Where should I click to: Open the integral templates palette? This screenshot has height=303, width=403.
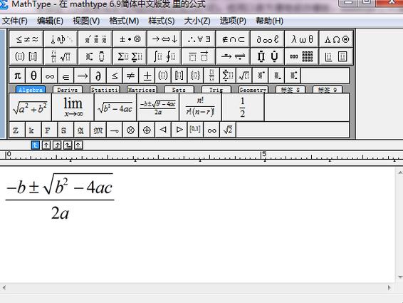164,56
